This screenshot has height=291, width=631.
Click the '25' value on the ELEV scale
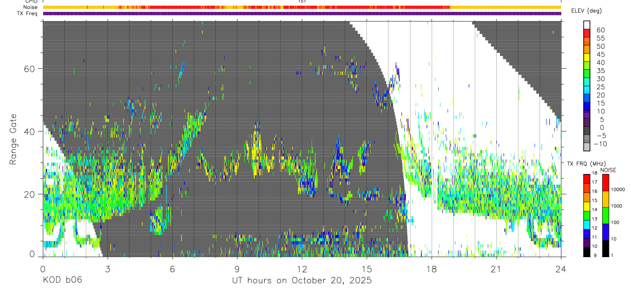tap(600, 87)
